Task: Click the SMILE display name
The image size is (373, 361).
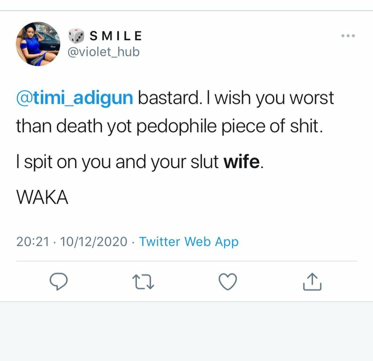Action: point(116,36)
